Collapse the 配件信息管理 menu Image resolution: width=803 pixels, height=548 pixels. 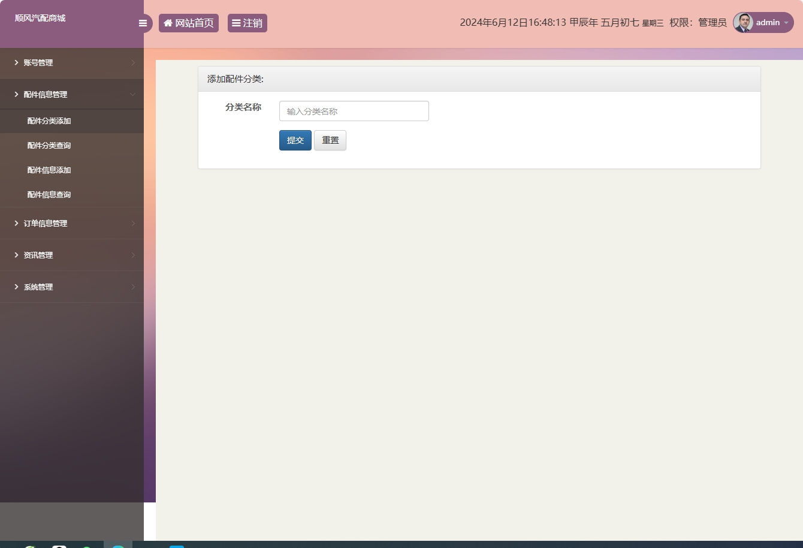72,94
